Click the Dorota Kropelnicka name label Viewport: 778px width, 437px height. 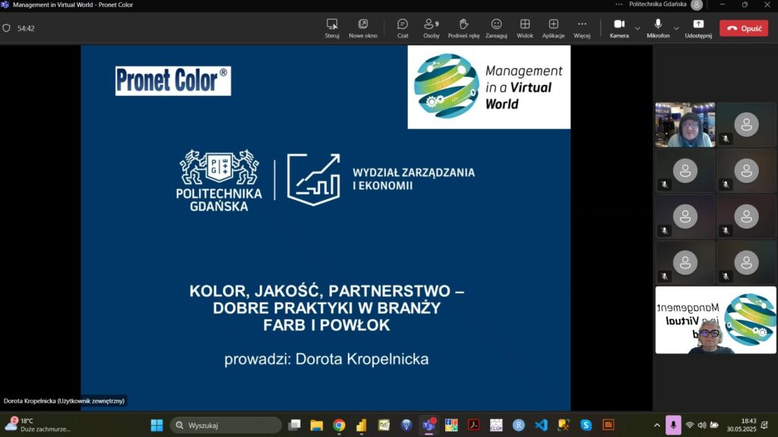pos(64,401)
